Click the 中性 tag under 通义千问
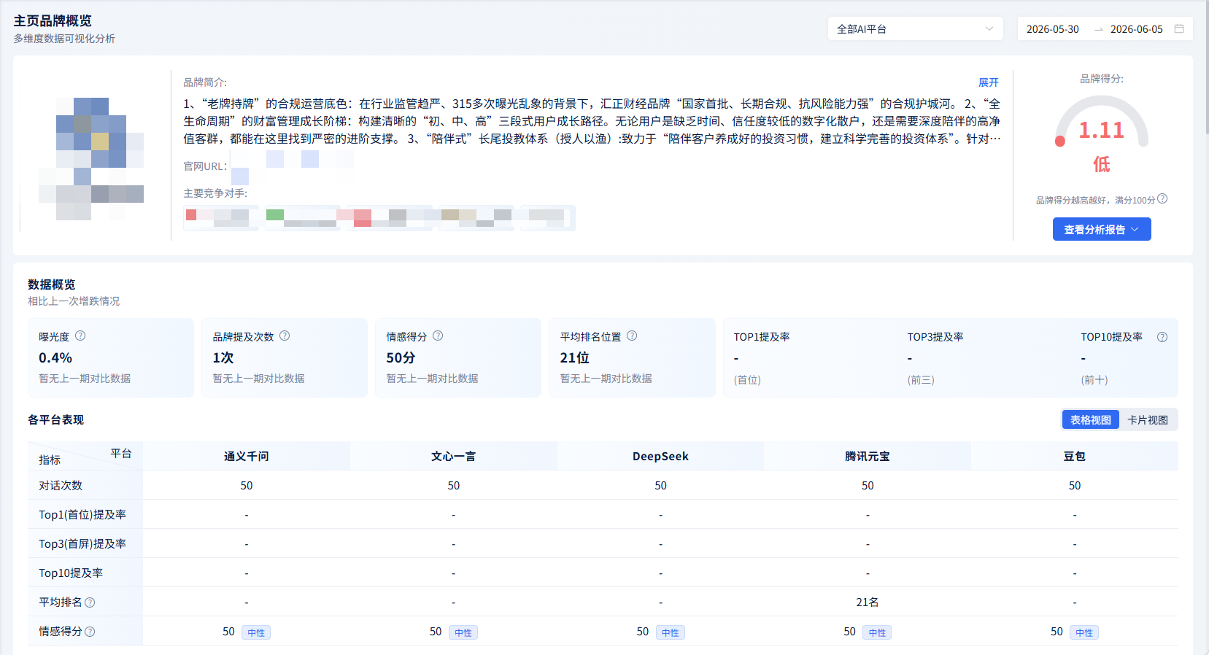Image resolution: width=1209 pixels, height=655 pixels. point(256,632)
